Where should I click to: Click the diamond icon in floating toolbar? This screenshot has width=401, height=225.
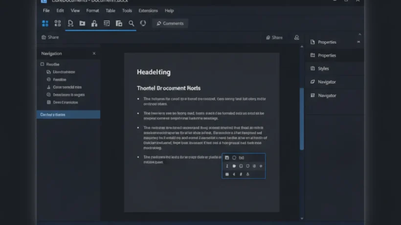[x=261, y=166]
